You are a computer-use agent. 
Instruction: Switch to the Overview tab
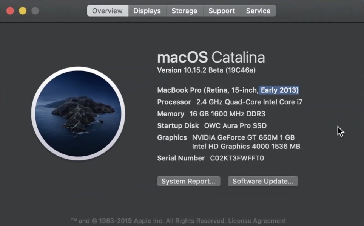[x=108, y=11]
